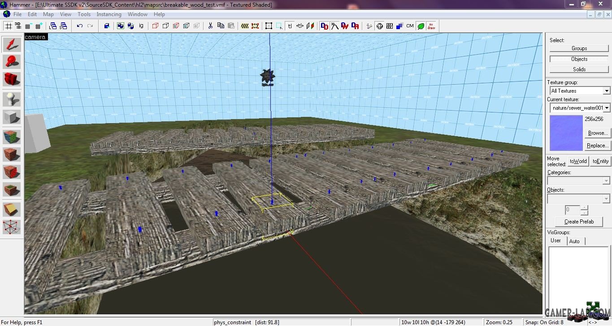The width and height of the screenshot is (612, 326).
Task: Select the Block tool
Action: (12, 117)
